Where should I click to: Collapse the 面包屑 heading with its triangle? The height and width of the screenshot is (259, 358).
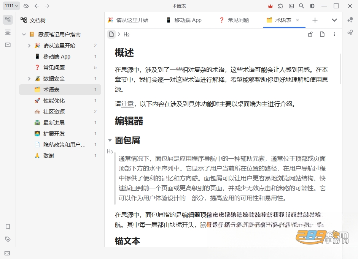(x=110, y=141)
